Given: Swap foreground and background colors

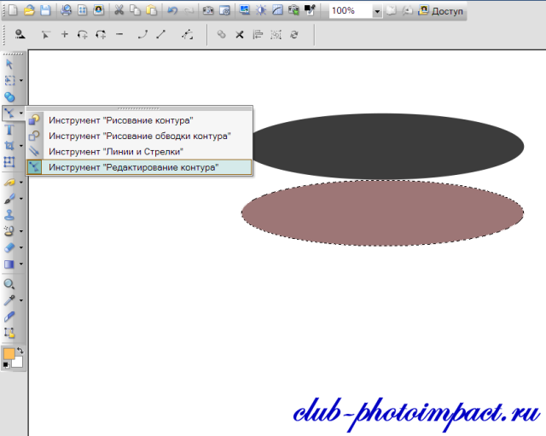Looking at the screenshot, I should click(x=20, y=351).
